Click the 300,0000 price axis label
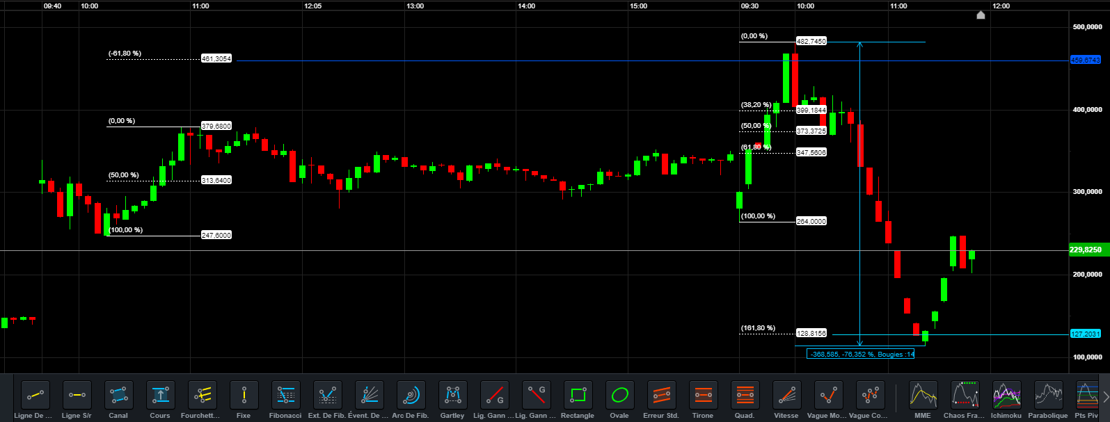This screenshot has height=422, width=1110. click(1087, 192)
